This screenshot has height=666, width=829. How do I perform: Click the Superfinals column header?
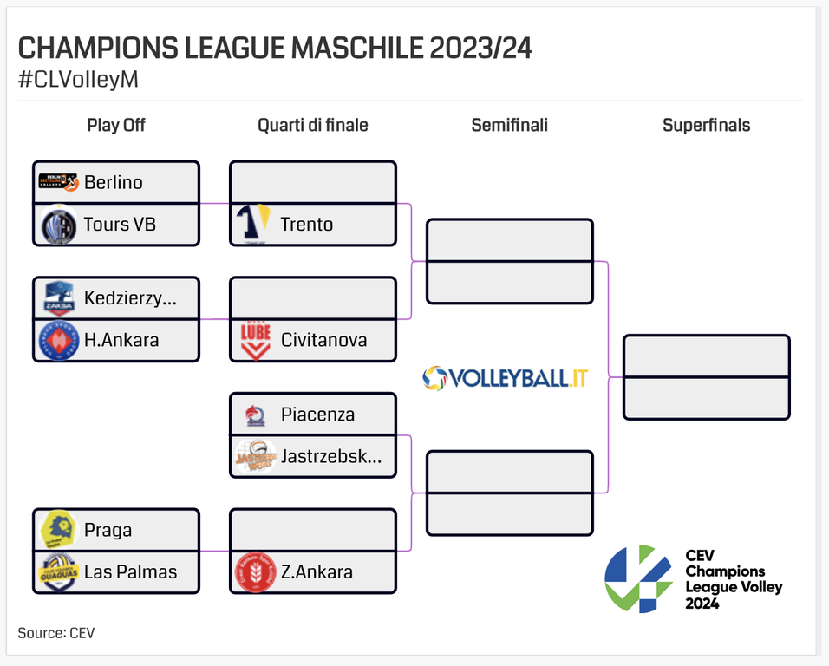[707, 125]
